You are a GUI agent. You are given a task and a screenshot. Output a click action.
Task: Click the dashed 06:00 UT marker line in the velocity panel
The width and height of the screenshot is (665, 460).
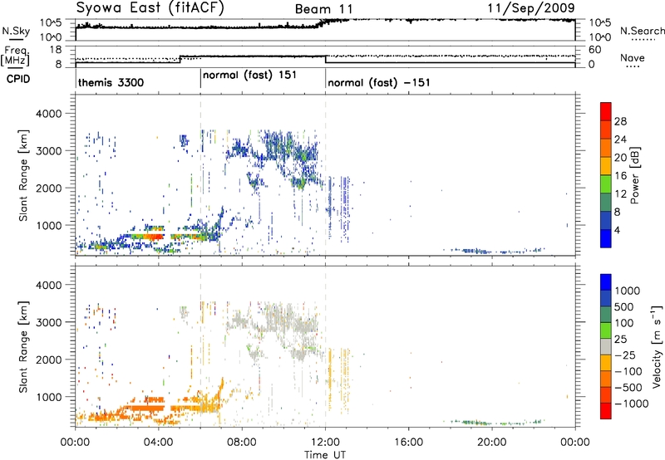point(200,346)
